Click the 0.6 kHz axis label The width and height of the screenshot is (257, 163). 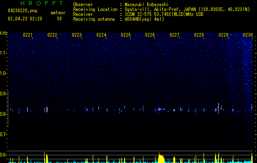click(x=3, y=155)
